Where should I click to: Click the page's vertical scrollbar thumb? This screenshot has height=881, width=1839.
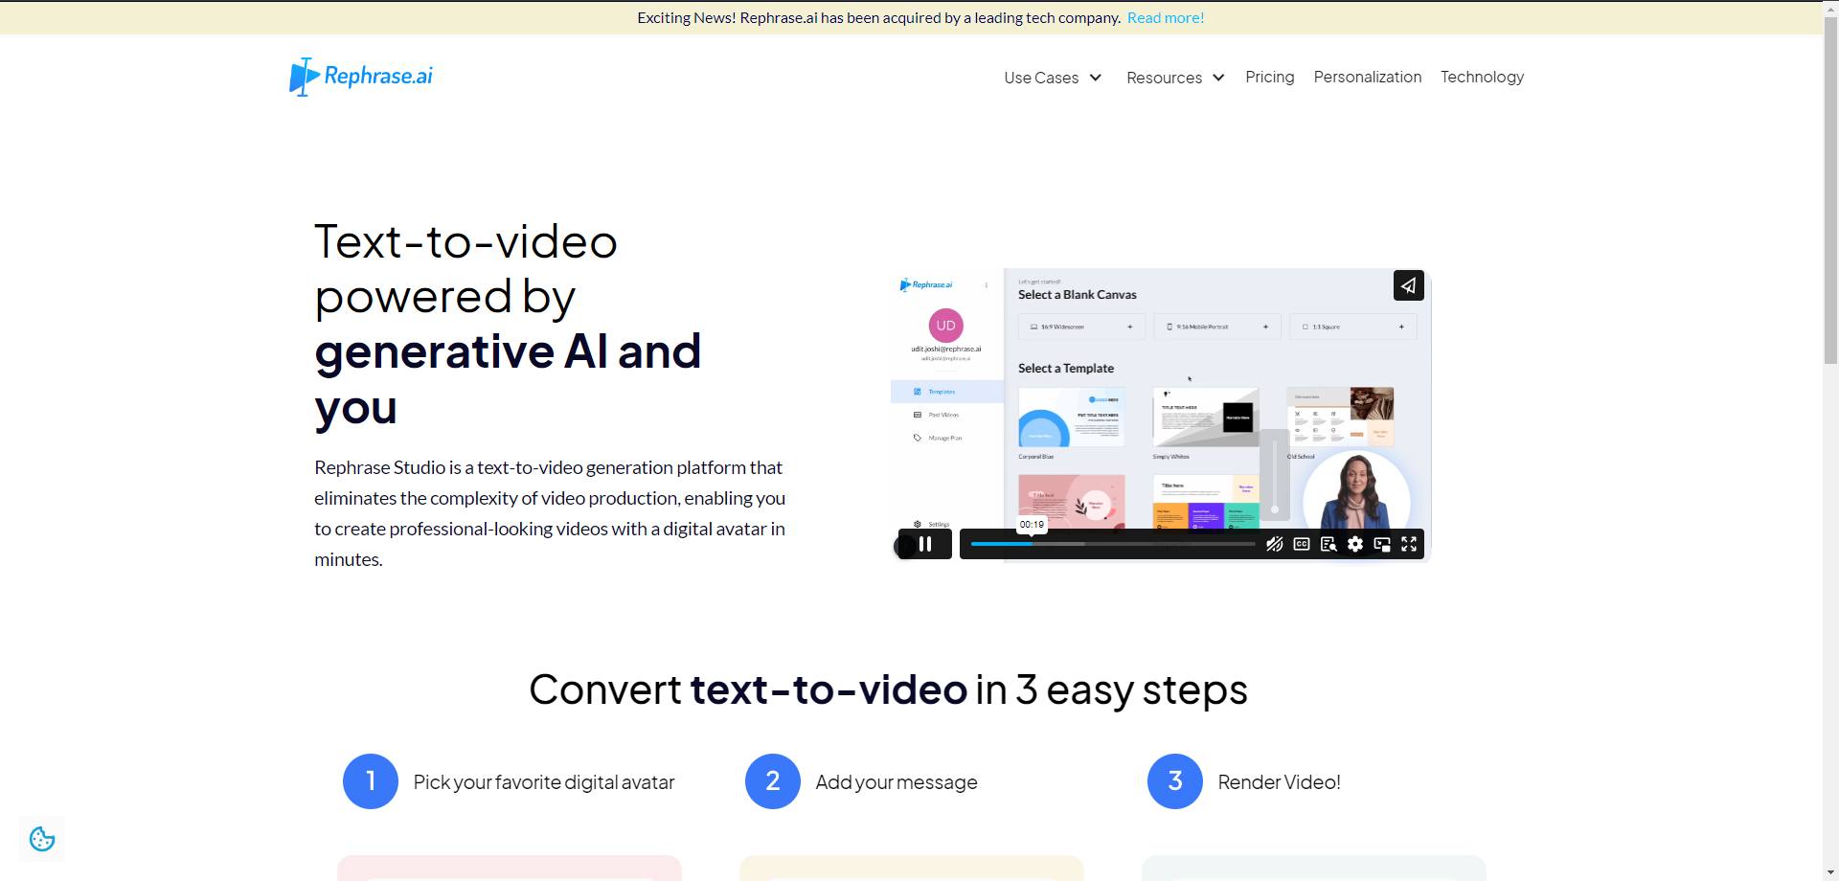pos(1830,192)
